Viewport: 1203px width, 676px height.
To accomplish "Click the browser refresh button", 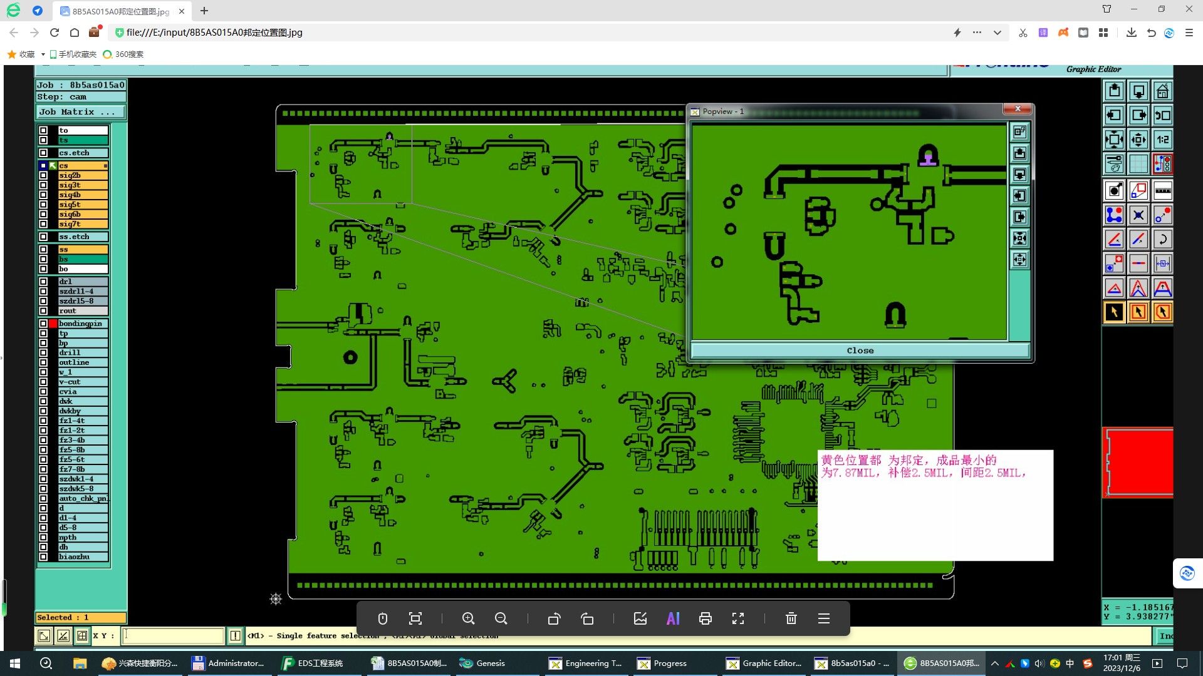I will 55,33.
